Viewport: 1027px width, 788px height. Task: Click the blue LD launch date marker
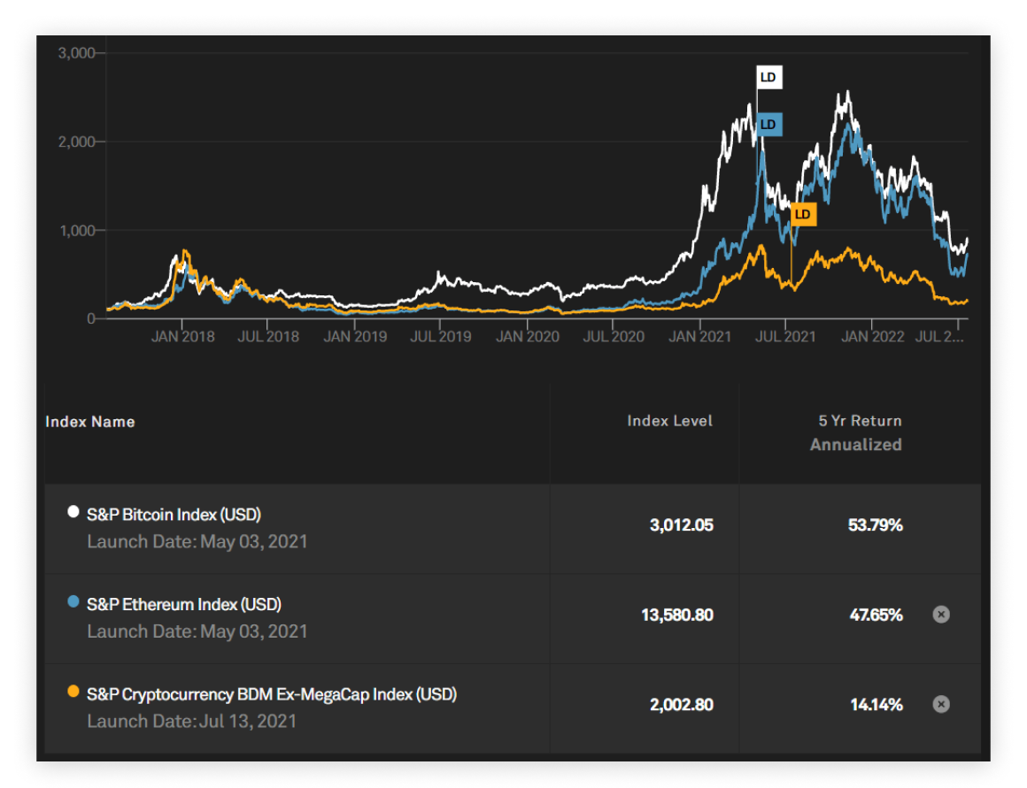click(768, 124)
